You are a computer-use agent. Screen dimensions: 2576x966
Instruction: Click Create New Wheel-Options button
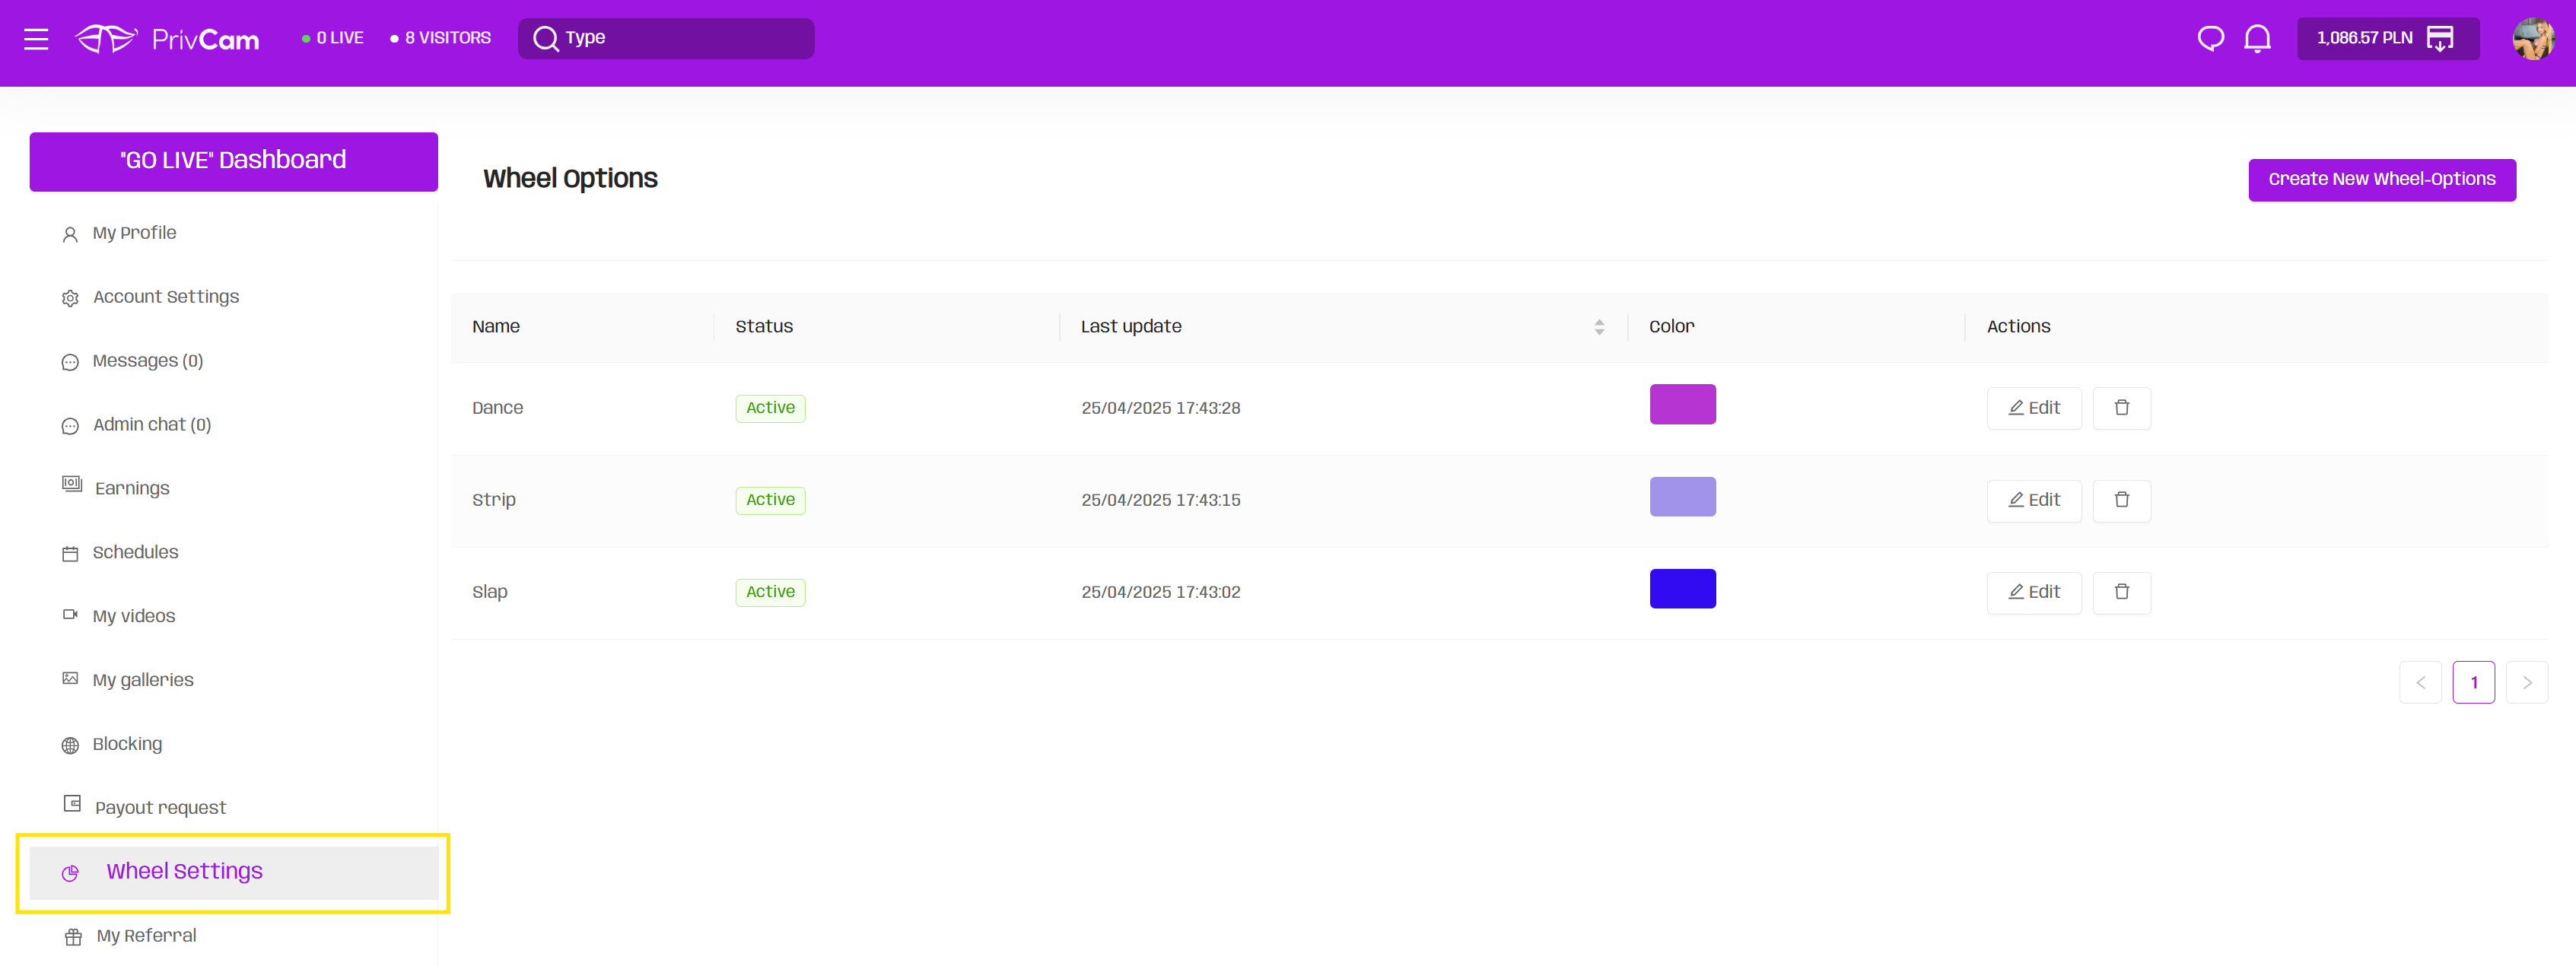pos(2381,180)
